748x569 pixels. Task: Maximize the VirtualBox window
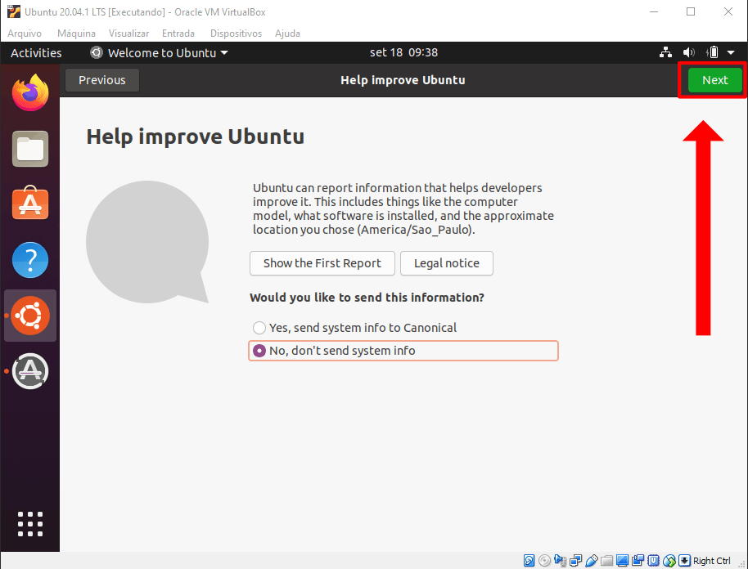click(690, 11)
